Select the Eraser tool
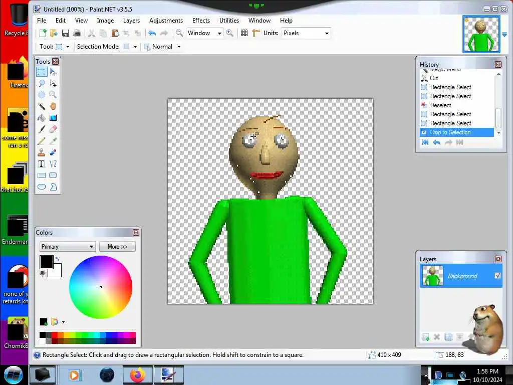This screenshot has height=385, width=513. coord(53,129)
